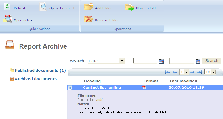Click the note text about Peter Clark
The height and width of the screenshot is (119, 223).
[123, 112]
